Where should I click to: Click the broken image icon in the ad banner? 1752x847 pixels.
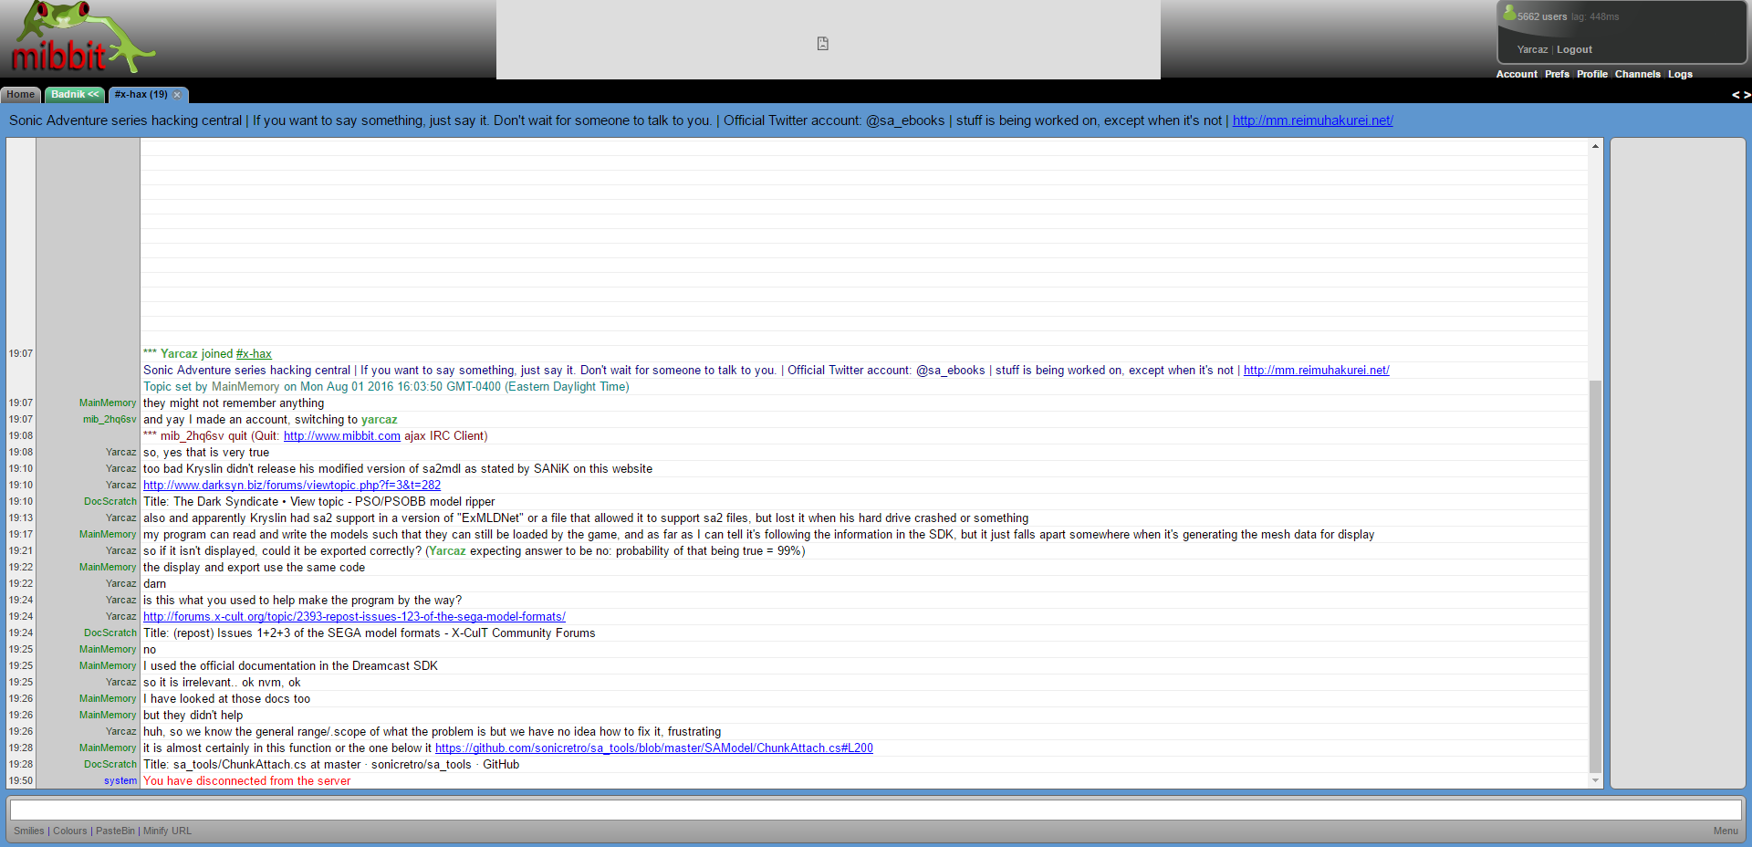coord(823,44)
